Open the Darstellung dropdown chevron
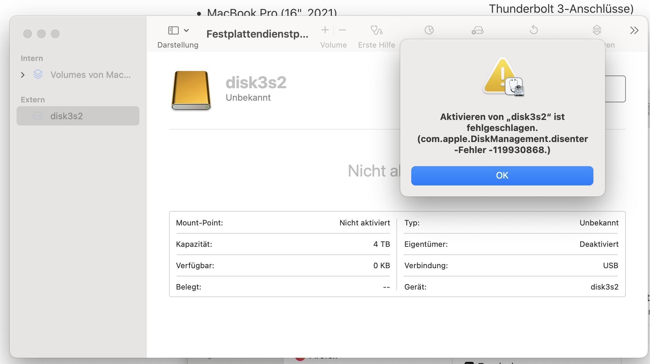This screenshot has height=364, width=650. [186, 30]
